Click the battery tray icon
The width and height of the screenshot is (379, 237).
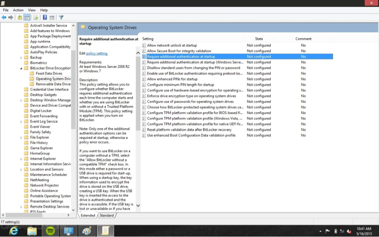(336, 231)
